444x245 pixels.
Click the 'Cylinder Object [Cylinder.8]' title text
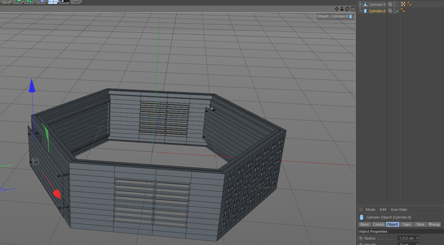pos(389,217)
